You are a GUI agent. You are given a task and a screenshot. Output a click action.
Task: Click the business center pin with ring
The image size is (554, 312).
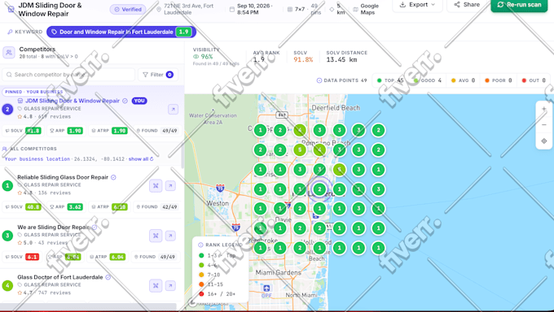319,189
